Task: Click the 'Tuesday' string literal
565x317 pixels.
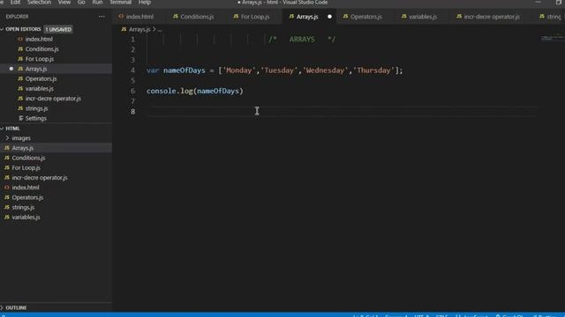Action: click(x=279, y=70)
